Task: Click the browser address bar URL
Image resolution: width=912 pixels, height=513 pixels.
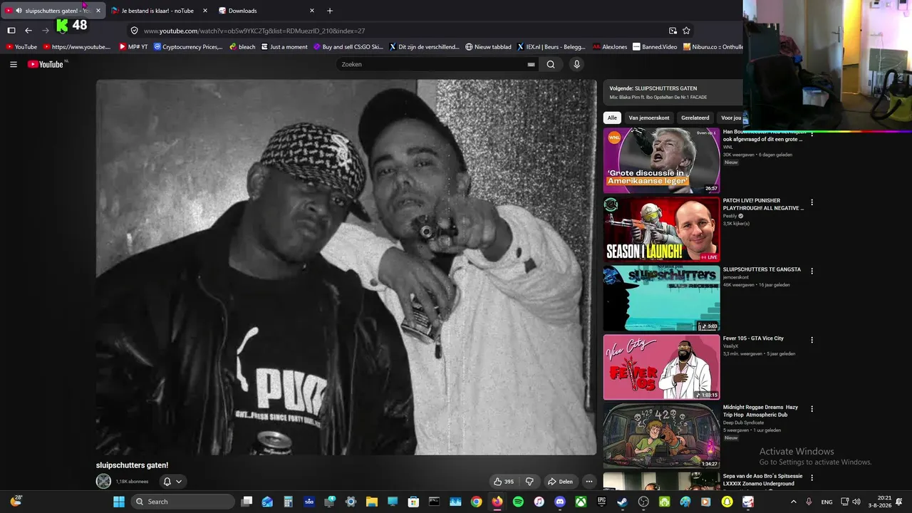Action: click(x=254, y=31)
